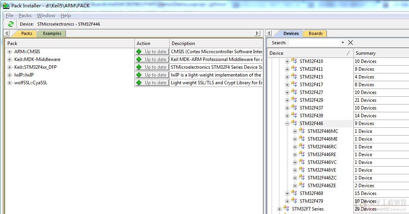409x214 pixels.
Task: Click the left pane's right scroll arrow
Action: point(257,33)
